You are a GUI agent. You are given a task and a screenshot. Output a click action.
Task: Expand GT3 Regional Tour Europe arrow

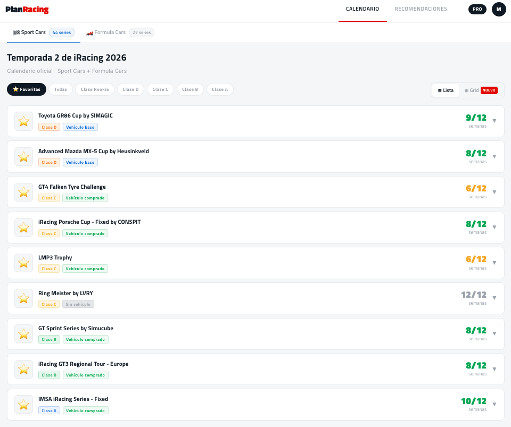tap(494, 369)
